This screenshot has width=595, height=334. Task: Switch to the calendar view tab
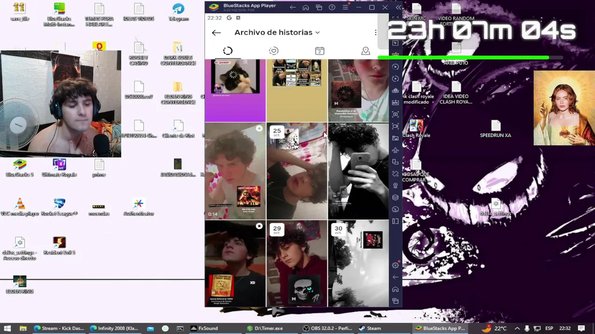click(319, 51)
